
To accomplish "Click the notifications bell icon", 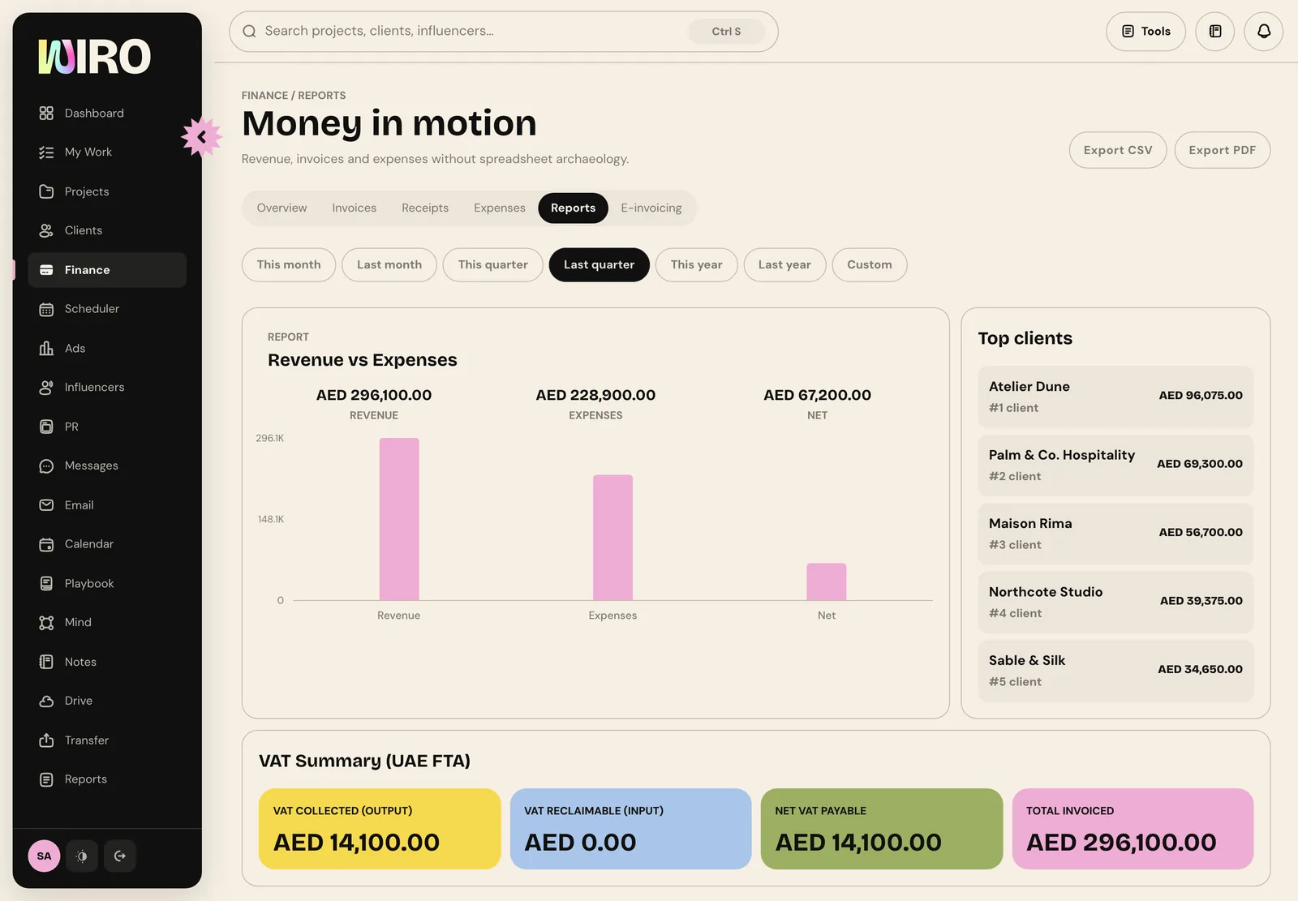I will pyautogui.click(x=1264, y=32).
